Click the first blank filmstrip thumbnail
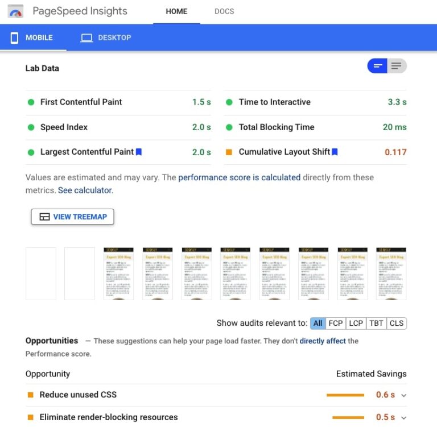 [x=41, y=273]
